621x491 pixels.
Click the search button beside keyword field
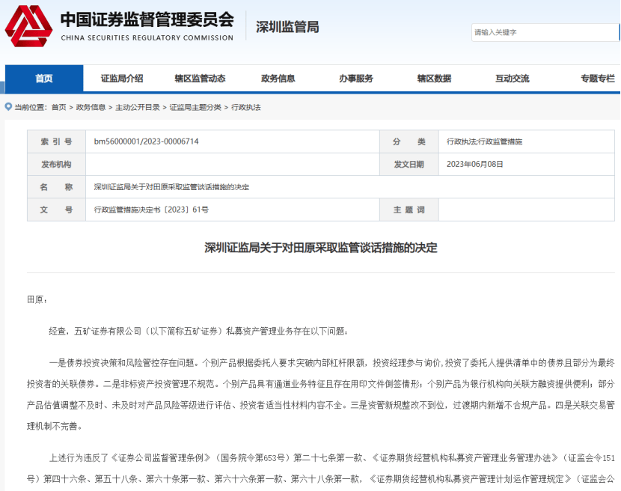click(x=618, y=32)
